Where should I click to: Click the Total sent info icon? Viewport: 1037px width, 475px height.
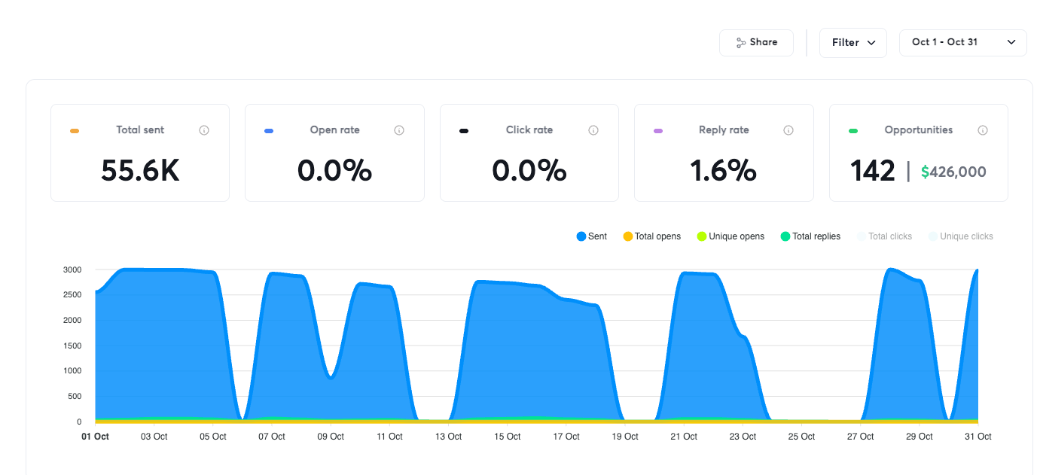pos(204,130)
